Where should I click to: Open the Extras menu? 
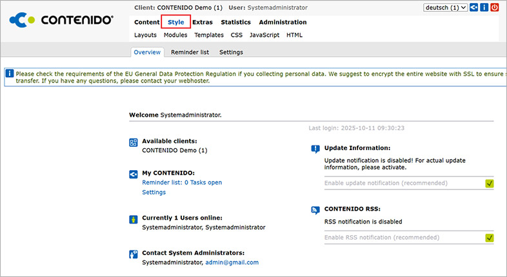[203, 22]
